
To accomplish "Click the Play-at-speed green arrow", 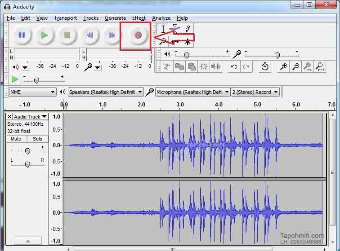I will (x=14, y=79).
